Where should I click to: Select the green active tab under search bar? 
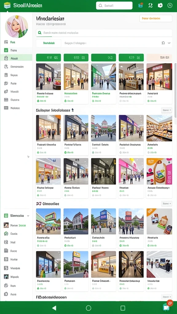click(x=49, y=43)
